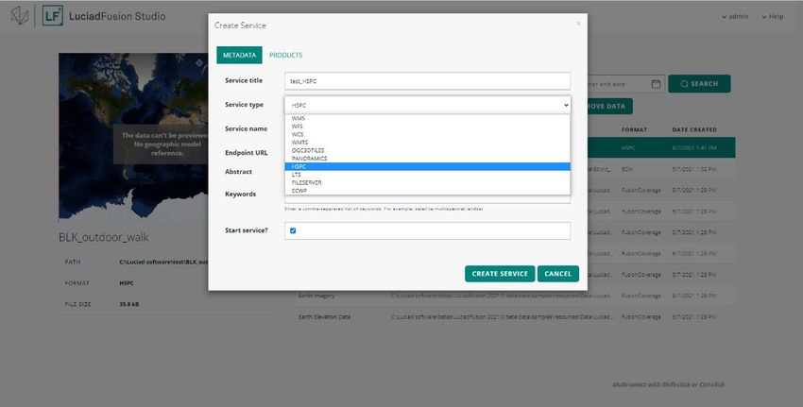The height and width of the screenshot is (407, 803).
Task: Select LTS service type option
Action: tap(427, 175)
